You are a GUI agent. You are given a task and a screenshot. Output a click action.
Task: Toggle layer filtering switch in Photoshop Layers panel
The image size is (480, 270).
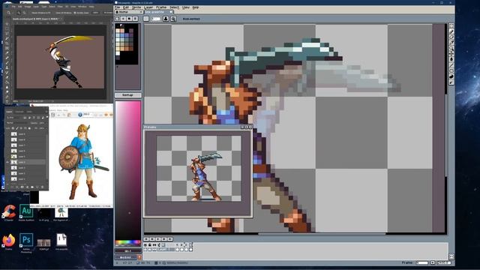tap(47, 118)
